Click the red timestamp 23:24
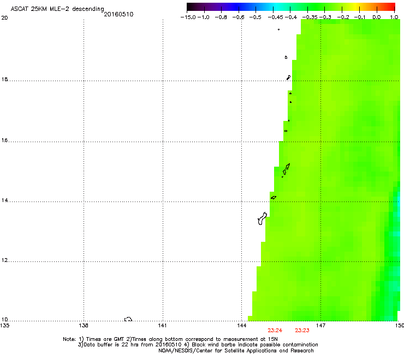The image size is (404, 354). pos(275,331)
